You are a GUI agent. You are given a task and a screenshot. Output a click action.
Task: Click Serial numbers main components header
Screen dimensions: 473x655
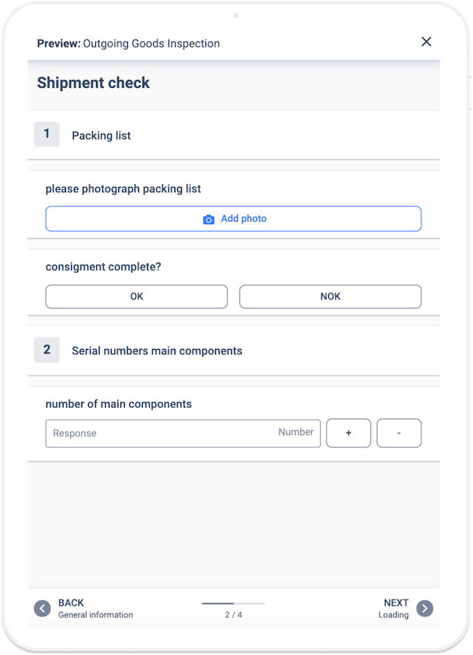point(157,351)
